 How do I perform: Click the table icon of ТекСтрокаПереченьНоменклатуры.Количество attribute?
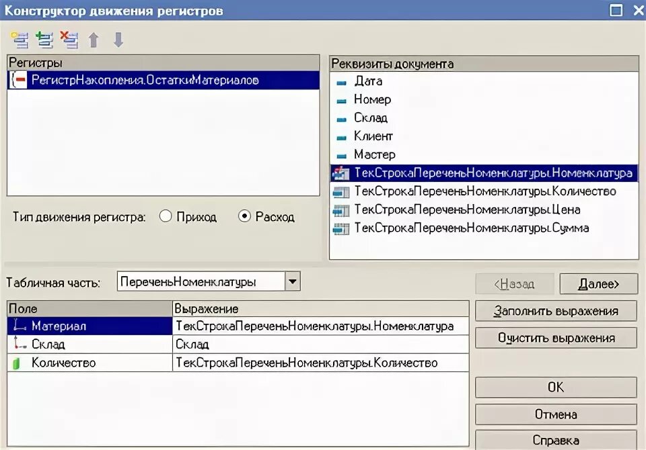tap(341, 191)
